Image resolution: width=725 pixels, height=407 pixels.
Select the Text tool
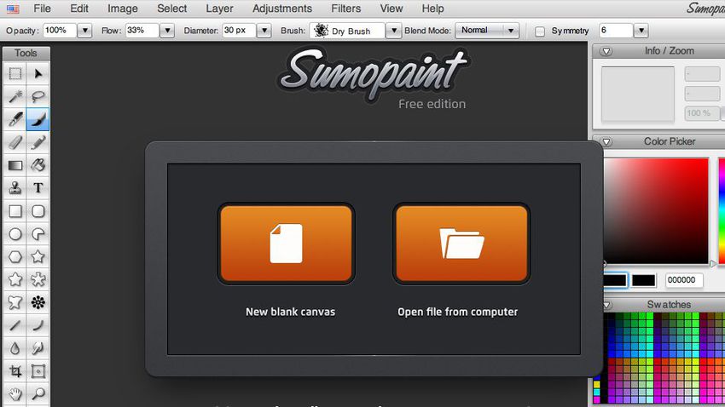pyautogui.click(x=38, y=188)
